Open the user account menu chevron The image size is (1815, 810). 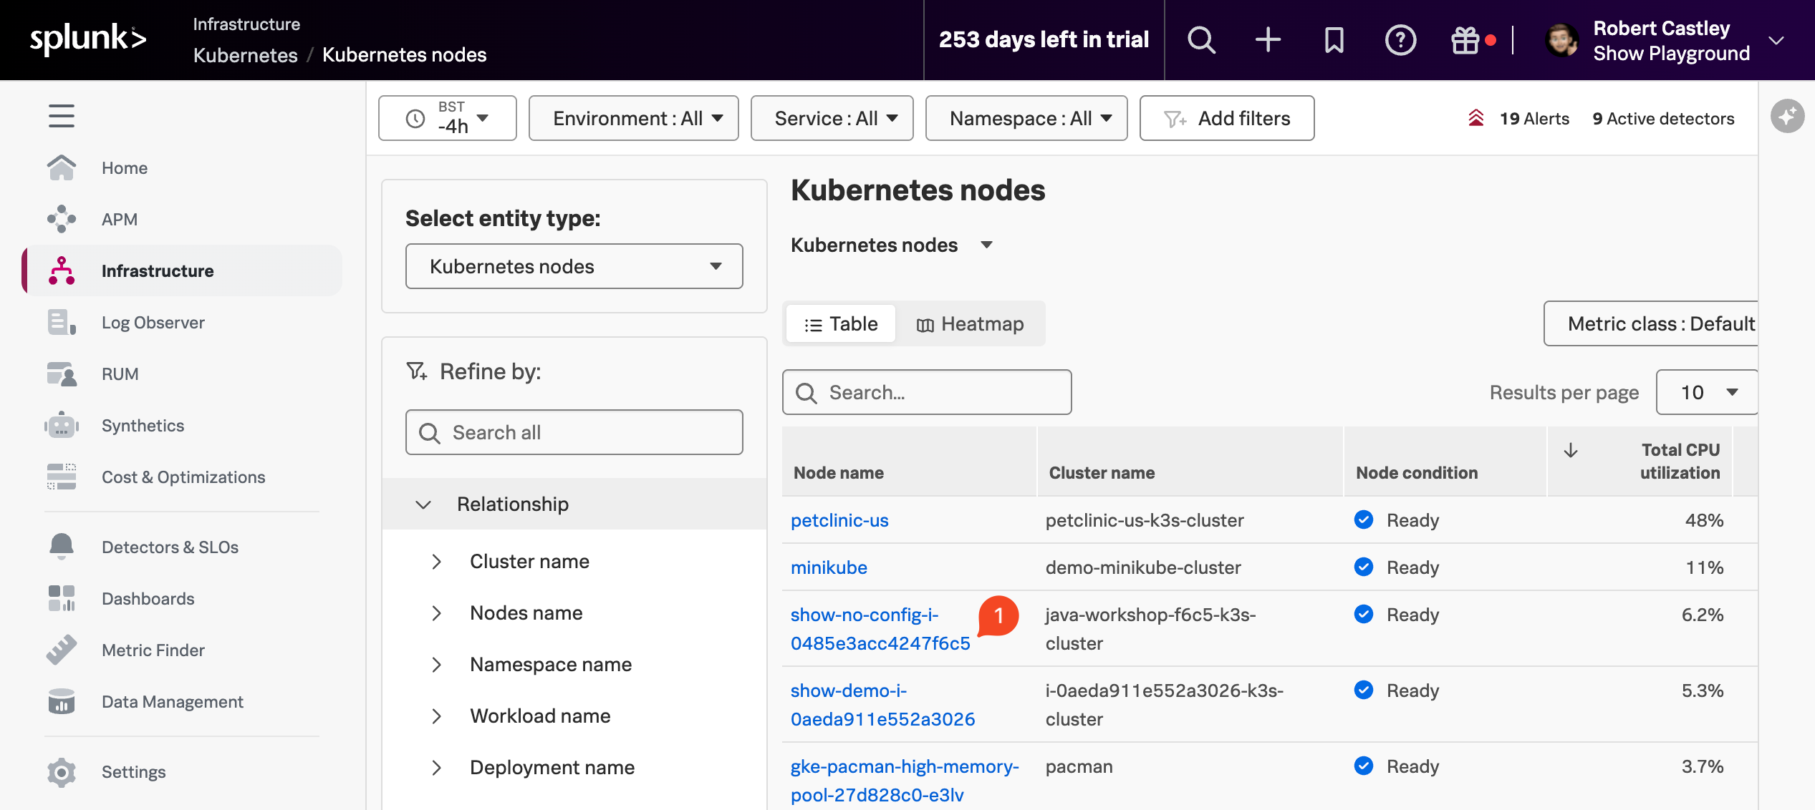(1776, 40)
